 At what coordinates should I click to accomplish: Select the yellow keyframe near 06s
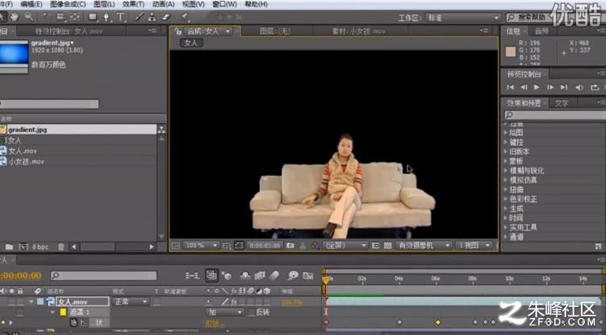pyautogui.click(x=438, y=322)
